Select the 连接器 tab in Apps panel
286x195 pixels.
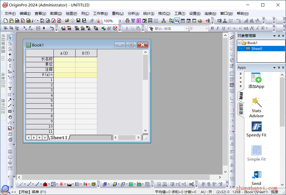241,109
